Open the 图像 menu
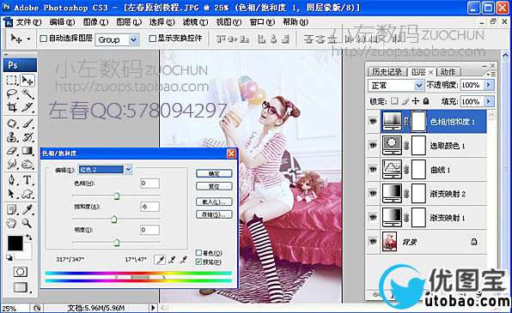Screen dimensions: 512x313 point(95,22)
